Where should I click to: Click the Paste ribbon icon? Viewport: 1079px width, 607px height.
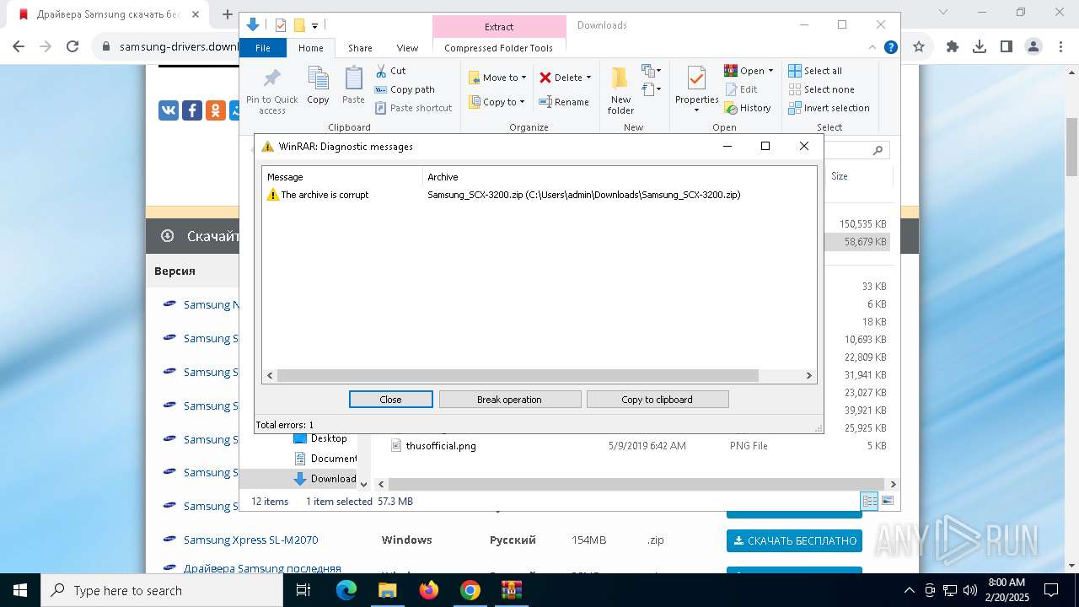(x=353, y=85)
